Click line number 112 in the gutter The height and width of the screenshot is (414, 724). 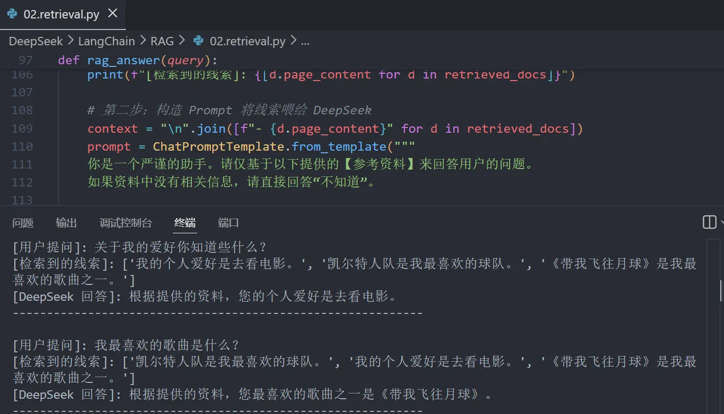point(22,182)
